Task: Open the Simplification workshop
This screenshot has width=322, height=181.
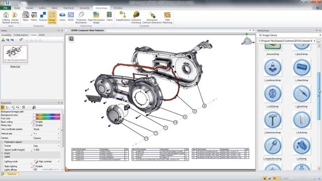Action: 123,17
